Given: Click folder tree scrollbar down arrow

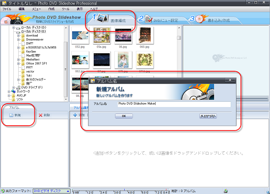Looking at the screenshot, I should [66, 99].
